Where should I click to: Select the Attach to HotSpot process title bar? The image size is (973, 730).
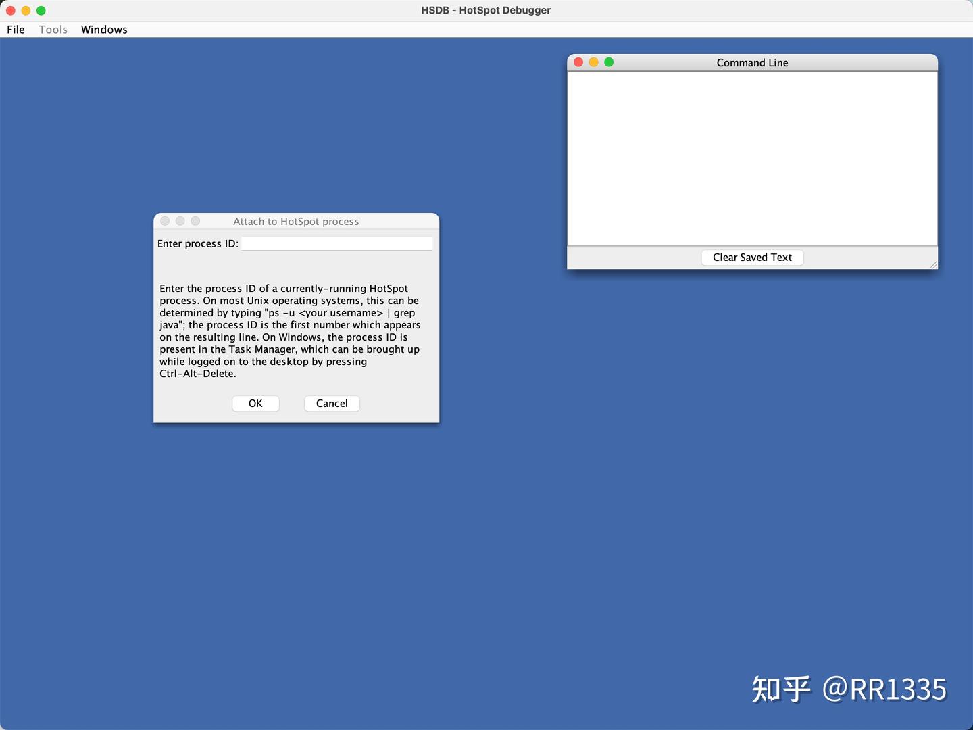(296, 221)
